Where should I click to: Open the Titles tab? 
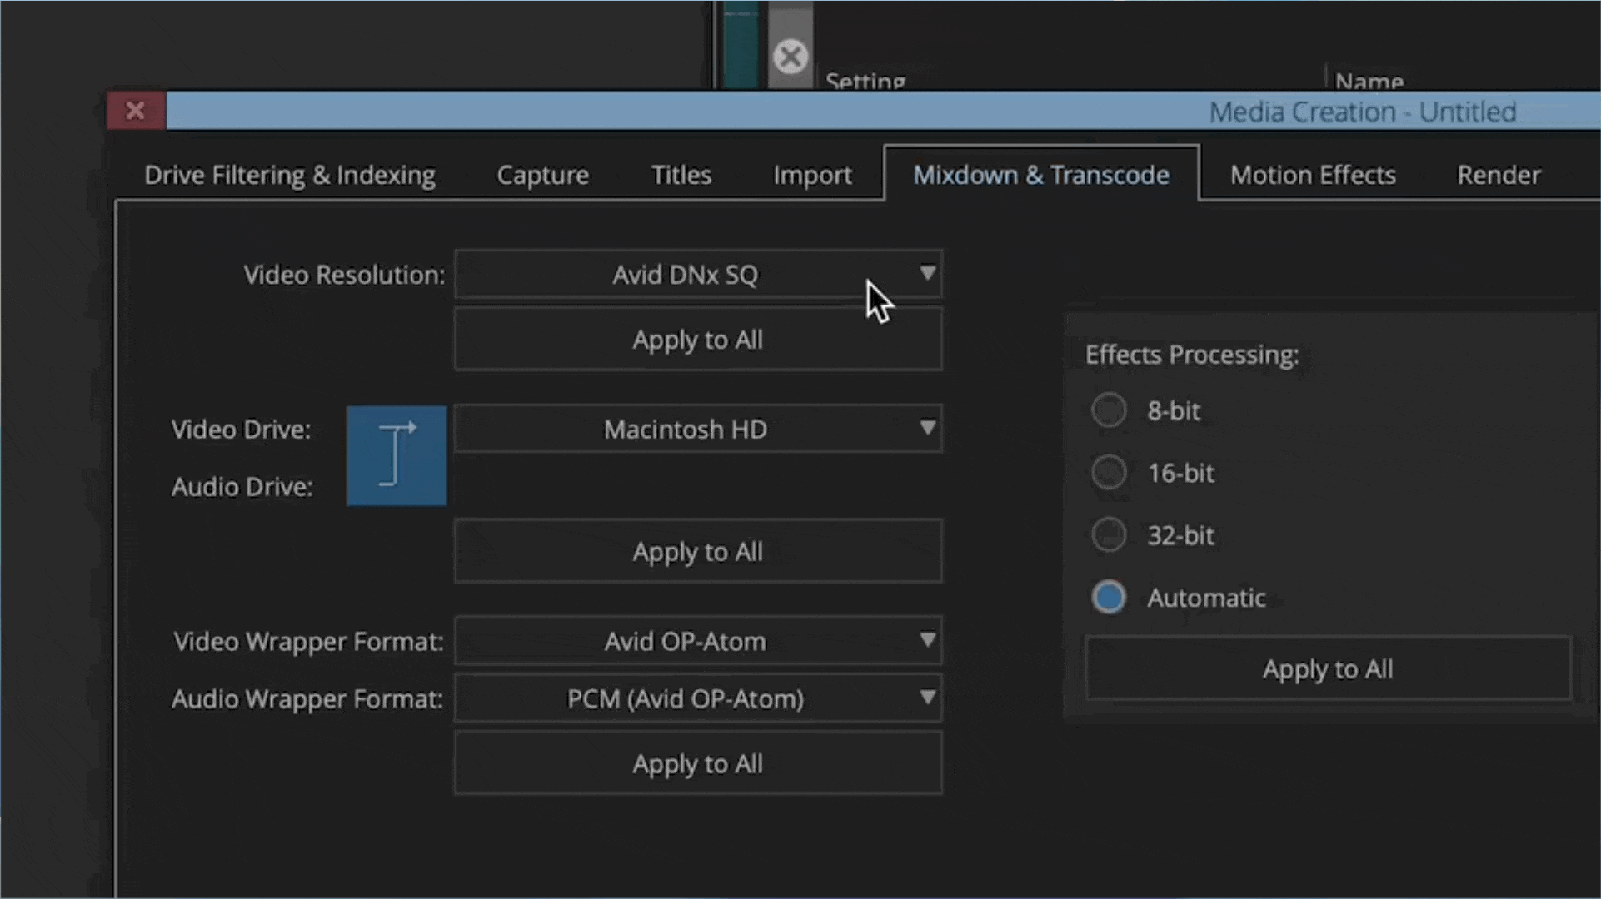click(x=681, y=176)
